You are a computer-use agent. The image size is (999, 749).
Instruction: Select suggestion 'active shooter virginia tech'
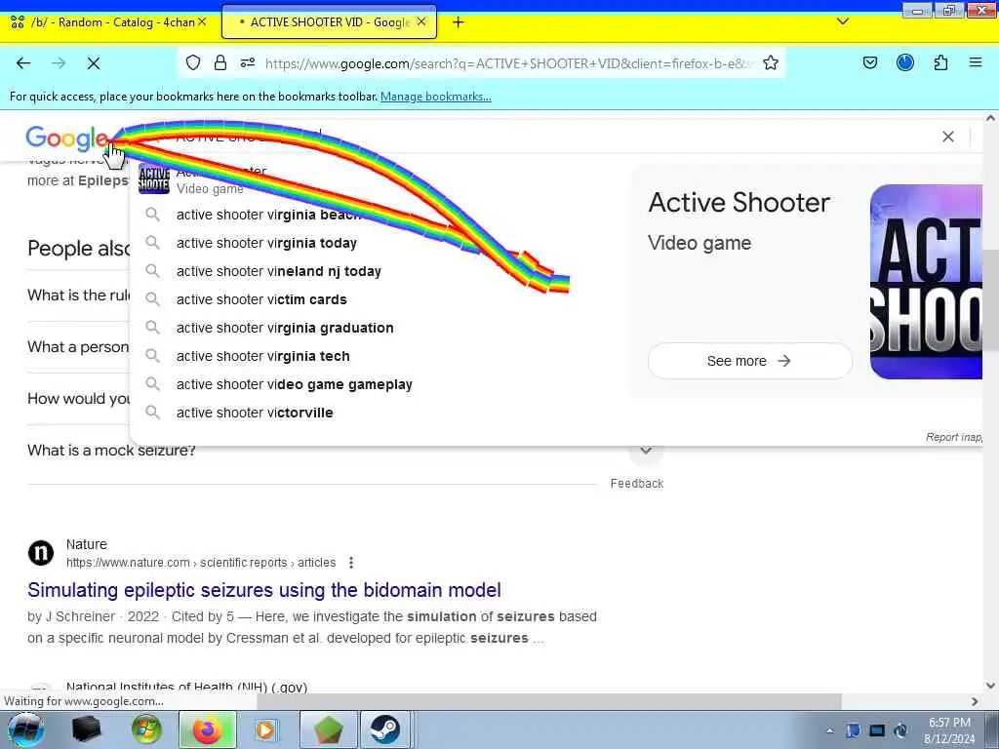pos(263,356)
